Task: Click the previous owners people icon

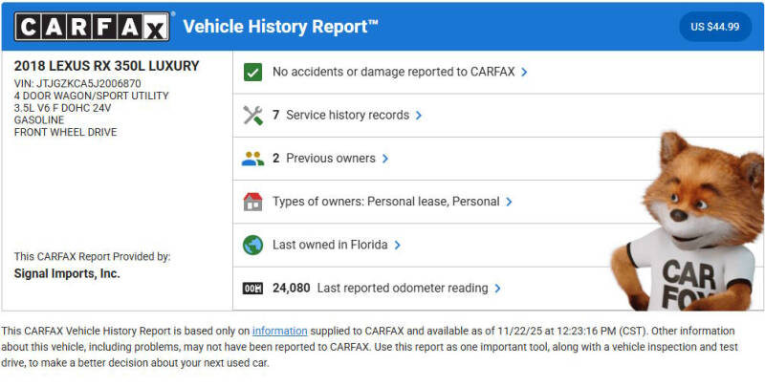Action: point(252,159)
